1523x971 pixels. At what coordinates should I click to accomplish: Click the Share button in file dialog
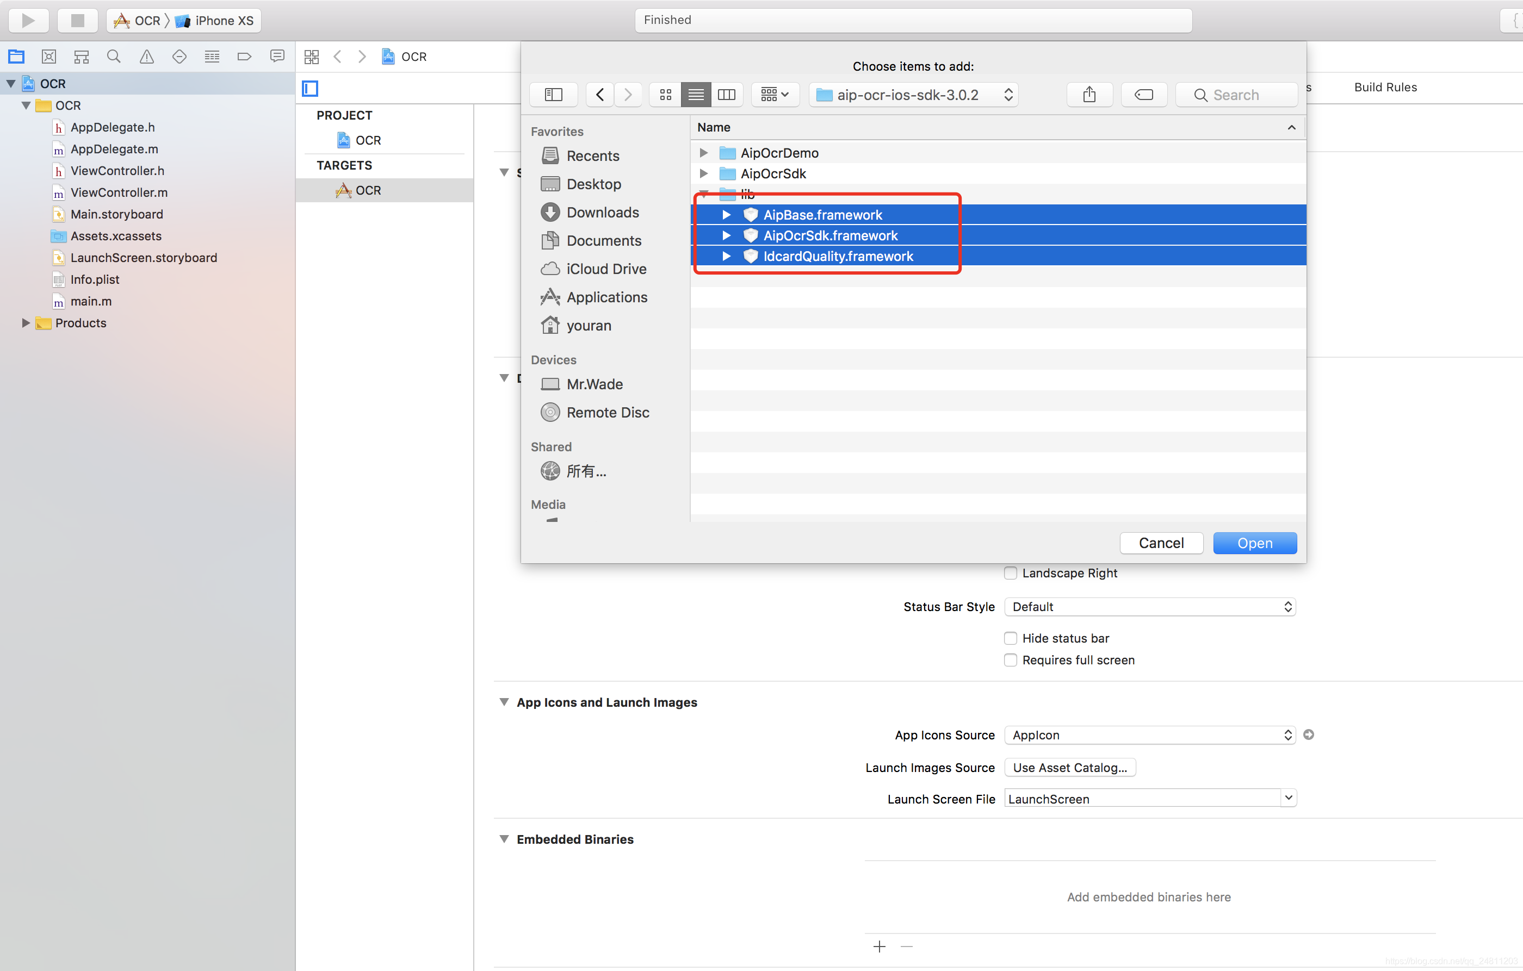[x=1089, y=95]
